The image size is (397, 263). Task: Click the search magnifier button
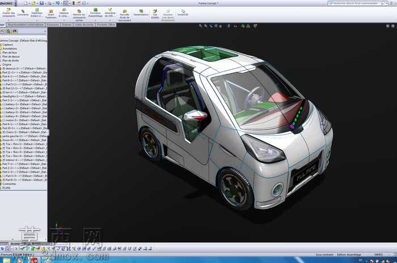(x=383, y=3)
